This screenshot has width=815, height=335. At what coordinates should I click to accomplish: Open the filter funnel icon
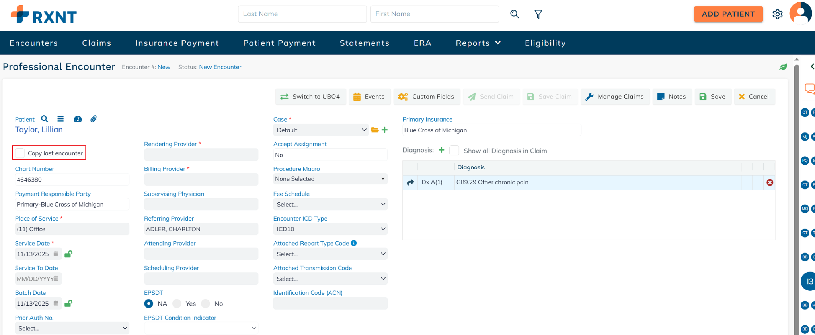[538, 14]
